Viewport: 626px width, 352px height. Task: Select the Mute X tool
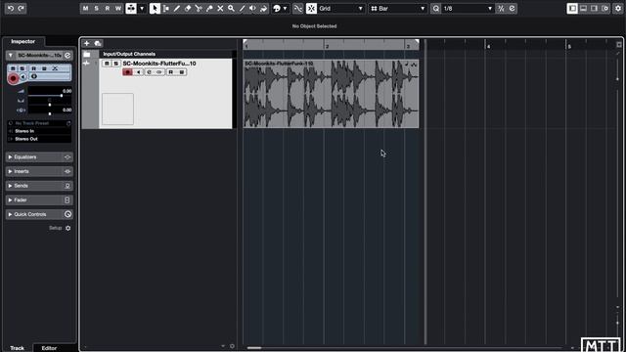tap(220, 9)
